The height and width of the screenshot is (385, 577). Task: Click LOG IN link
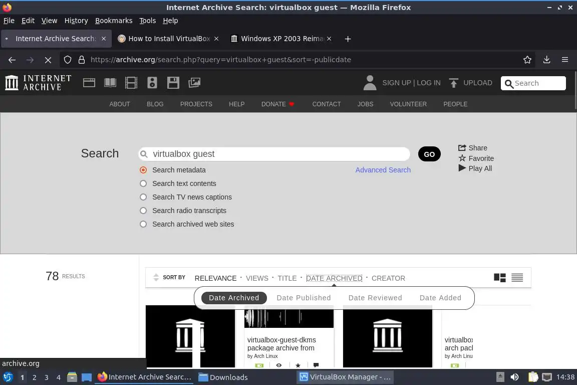click(428, 83)
